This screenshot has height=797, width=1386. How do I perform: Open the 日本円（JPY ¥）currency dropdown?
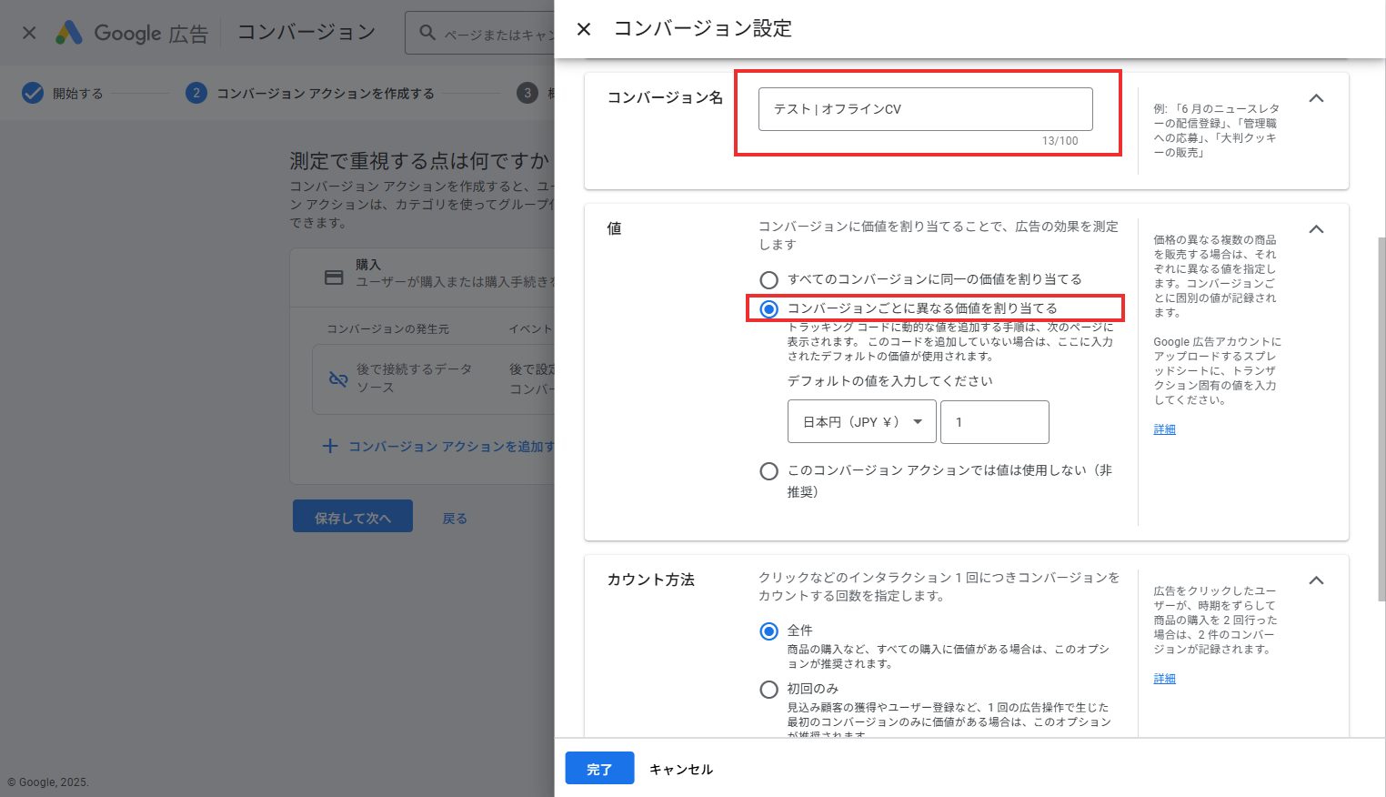(860, 421)
